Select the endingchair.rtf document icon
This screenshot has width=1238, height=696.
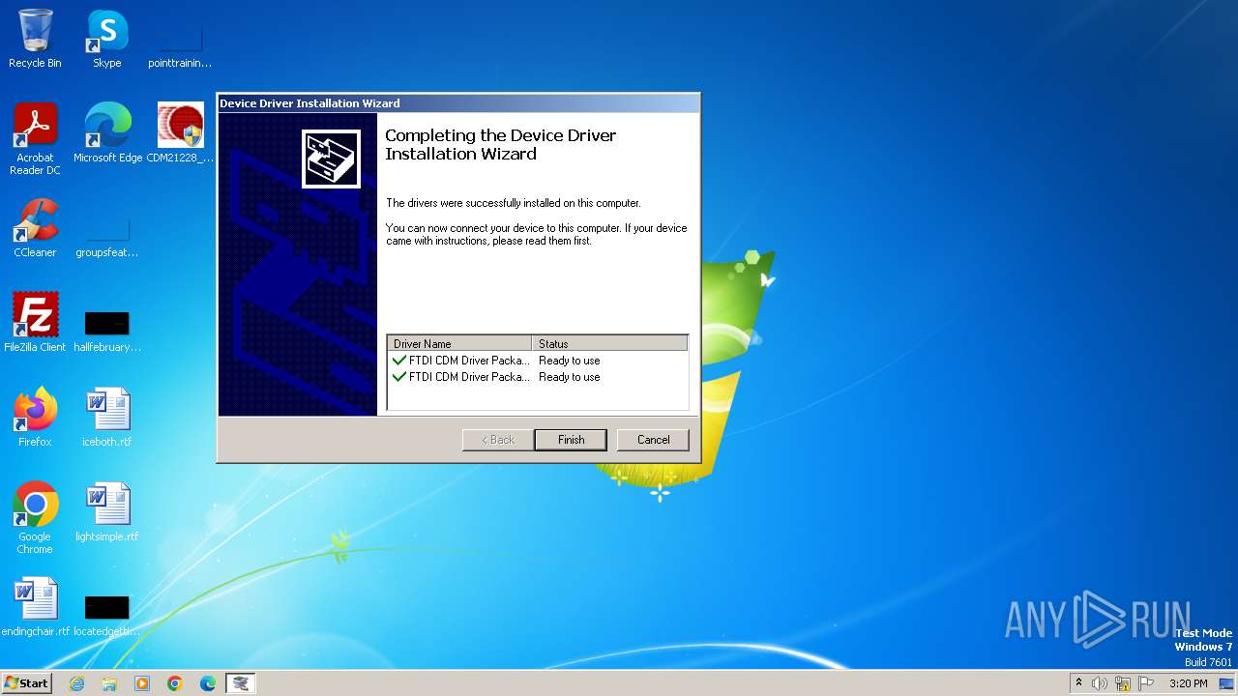35,607
